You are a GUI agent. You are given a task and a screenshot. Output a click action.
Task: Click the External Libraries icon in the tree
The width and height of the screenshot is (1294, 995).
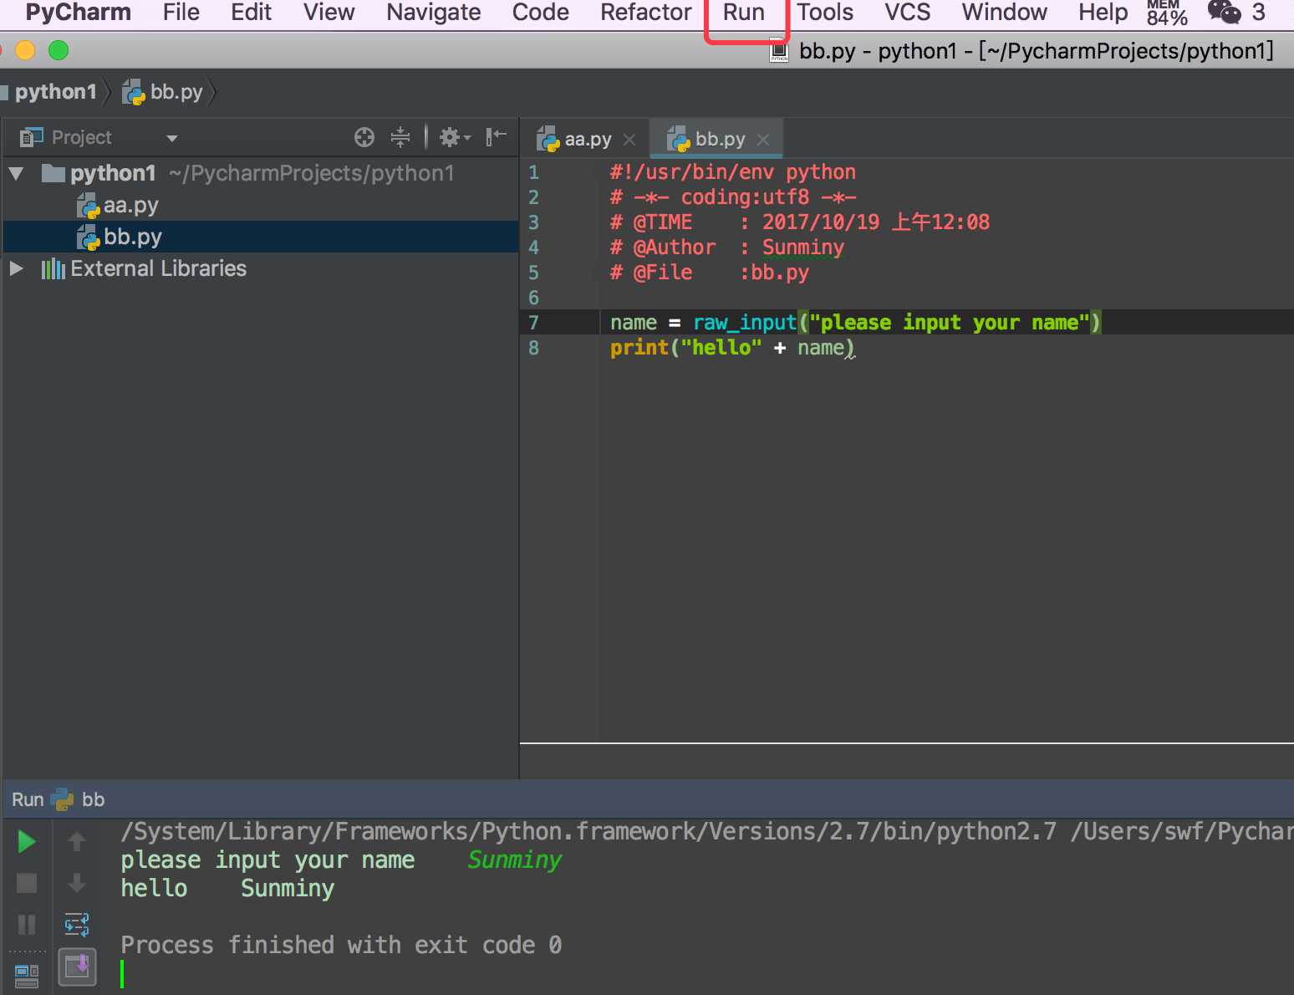53,268
